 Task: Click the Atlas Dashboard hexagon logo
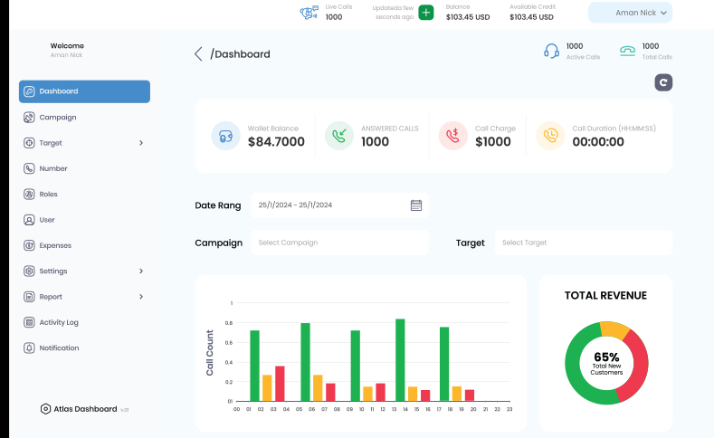[45, 409]
